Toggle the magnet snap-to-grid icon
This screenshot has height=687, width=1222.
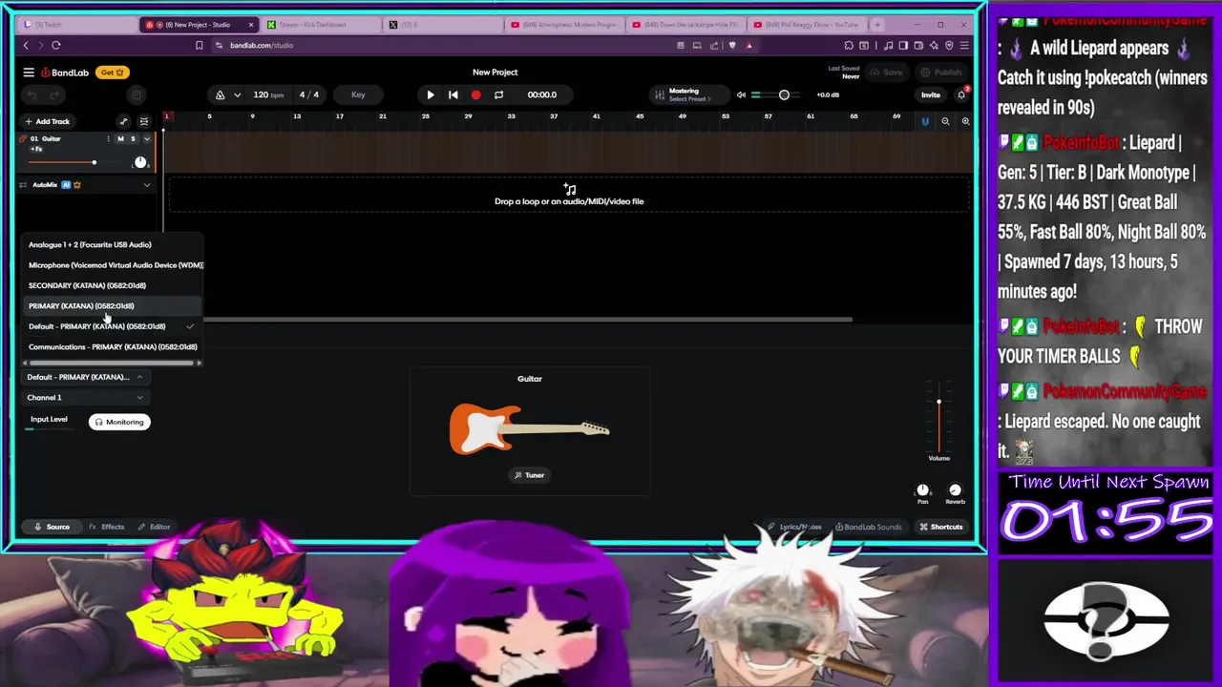[924, 121]
